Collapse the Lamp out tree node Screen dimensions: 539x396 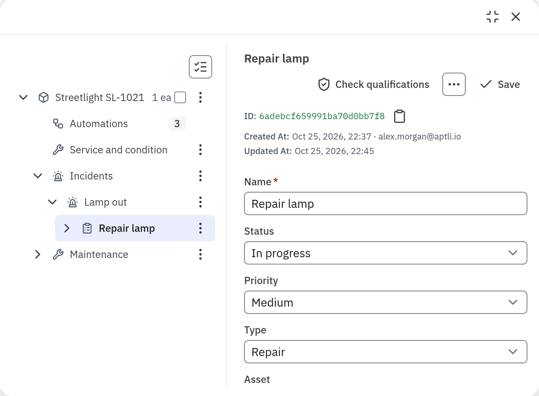(x=52, y=202)
